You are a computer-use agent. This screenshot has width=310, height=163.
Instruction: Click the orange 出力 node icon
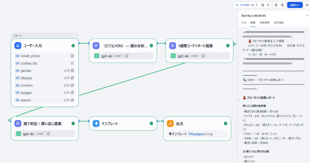(170, 123)
